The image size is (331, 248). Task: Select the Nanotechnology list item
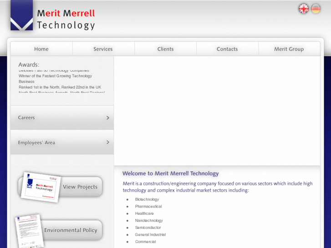coord(149,221)
